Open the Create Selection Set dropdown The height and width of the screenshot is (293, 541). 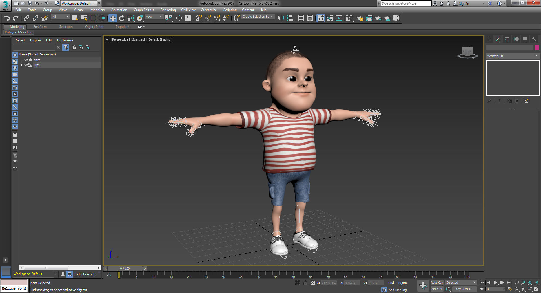point(258,17)
